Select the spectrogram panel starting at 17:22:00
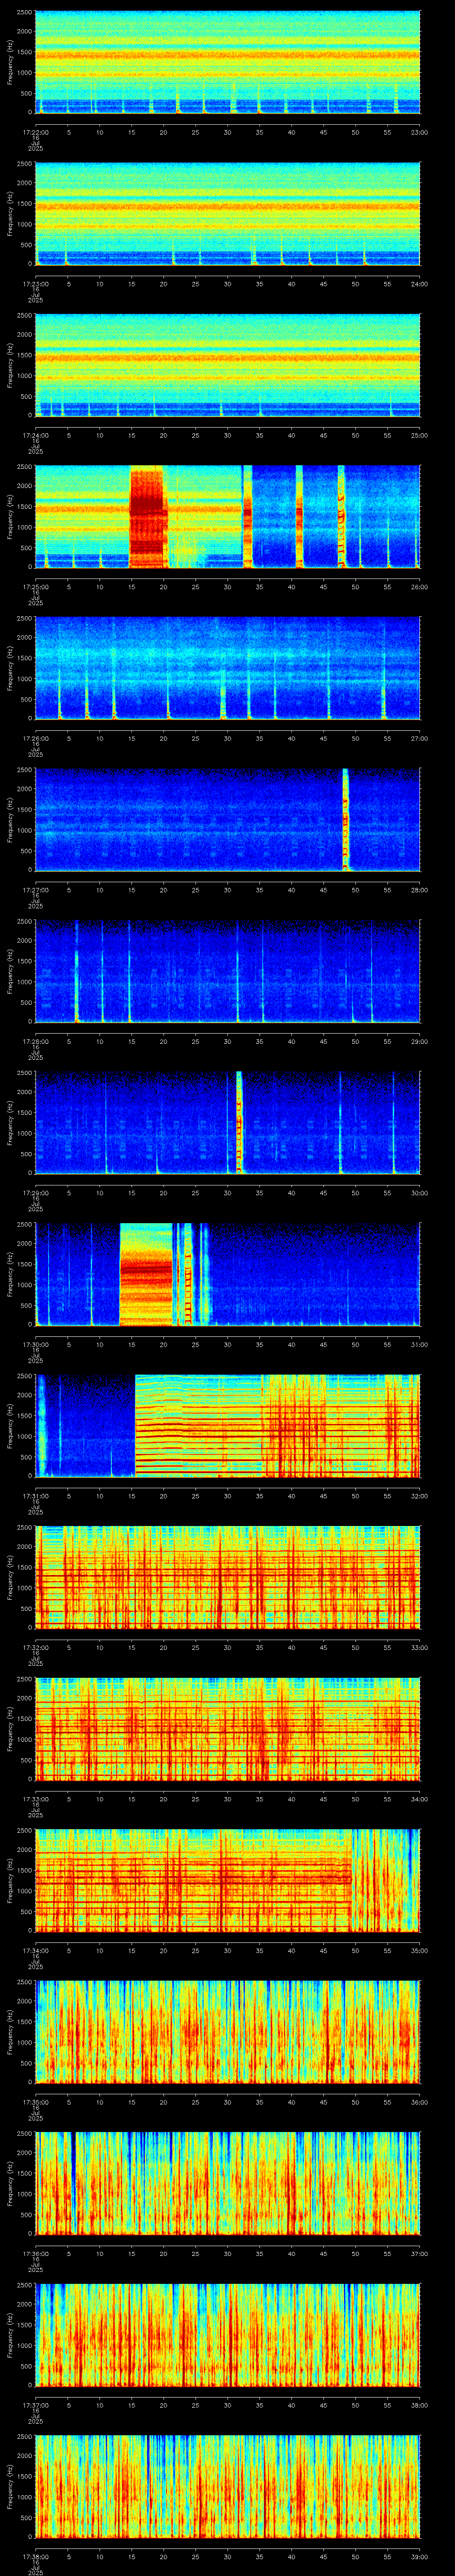 coord(227,62)
